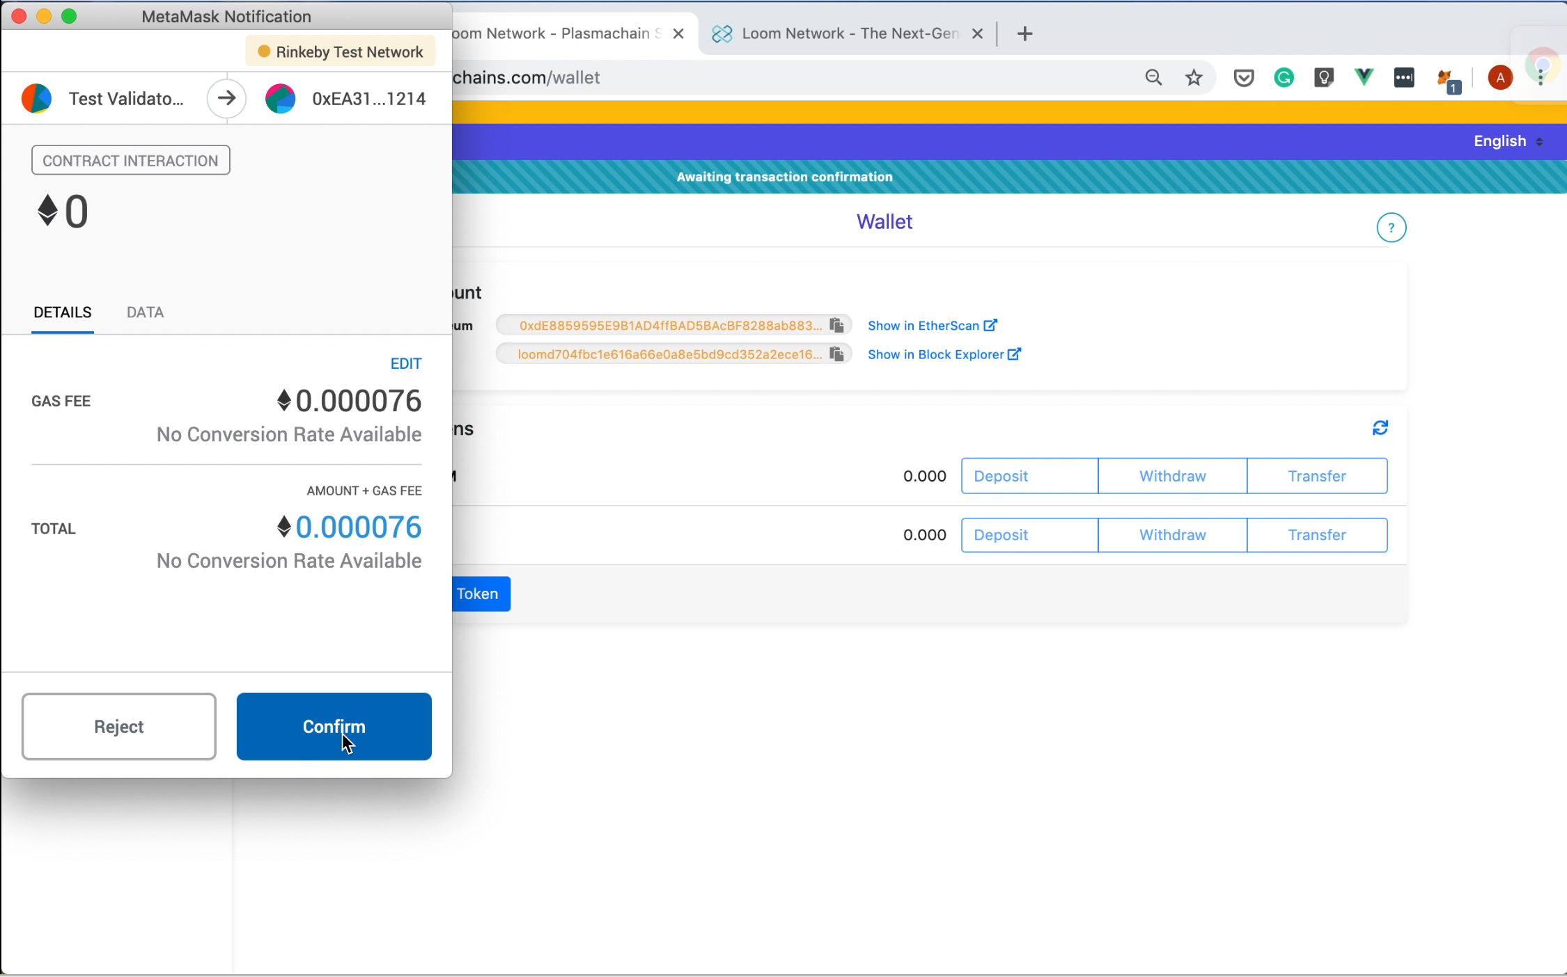Screen dimensions: 1567x977
Task: Click the blue Token button
Action: click(481, 594)
